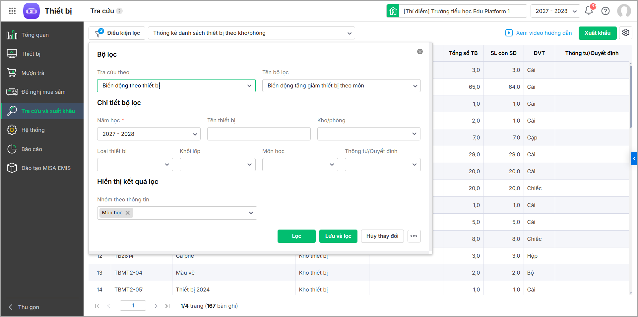
Task: Click the green Lọc button
Action: pos(296,236)
